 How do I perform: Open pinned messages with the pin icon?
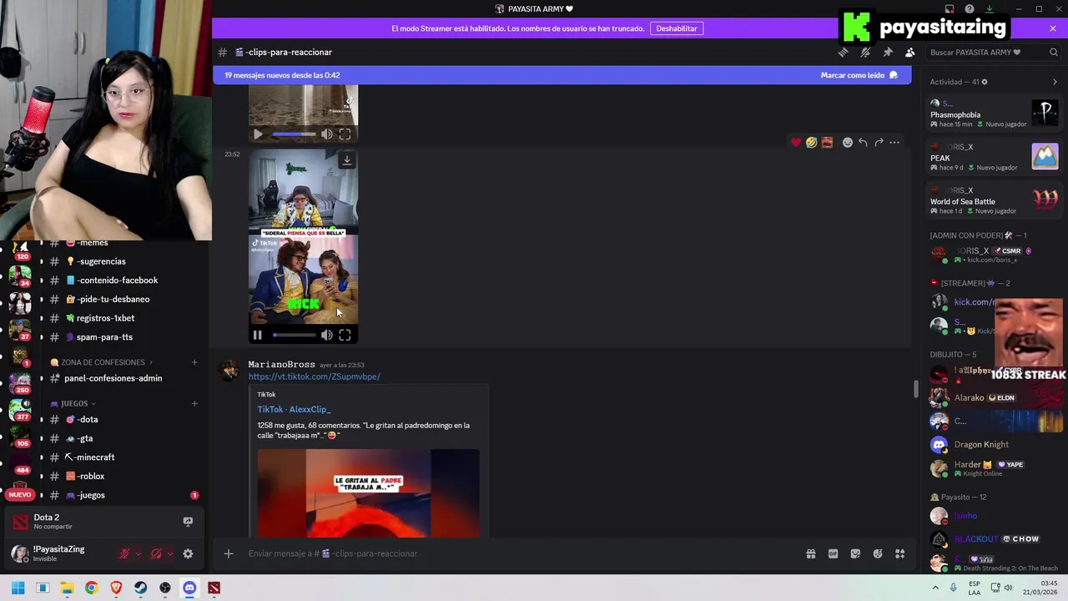coord(888,52)
